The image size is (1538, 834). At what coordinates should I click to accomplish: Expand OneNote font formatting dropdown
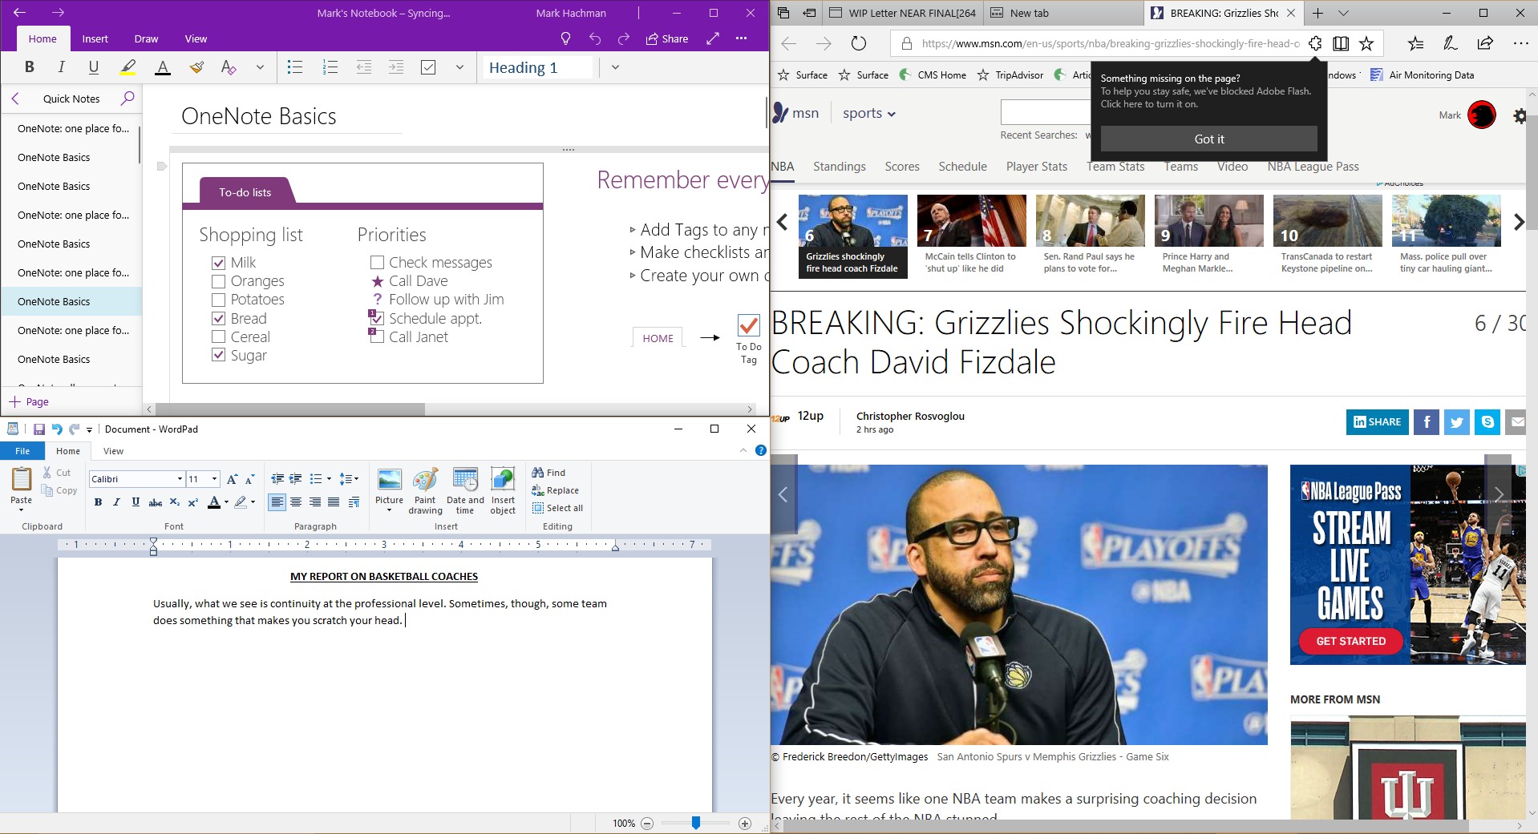(260, 67)
